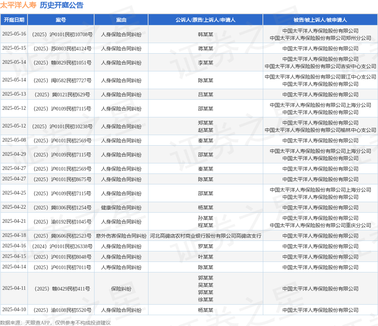Select case number 赣0829民初1051号
Screen dimensions: 378x326
click(x=62, y=63)
